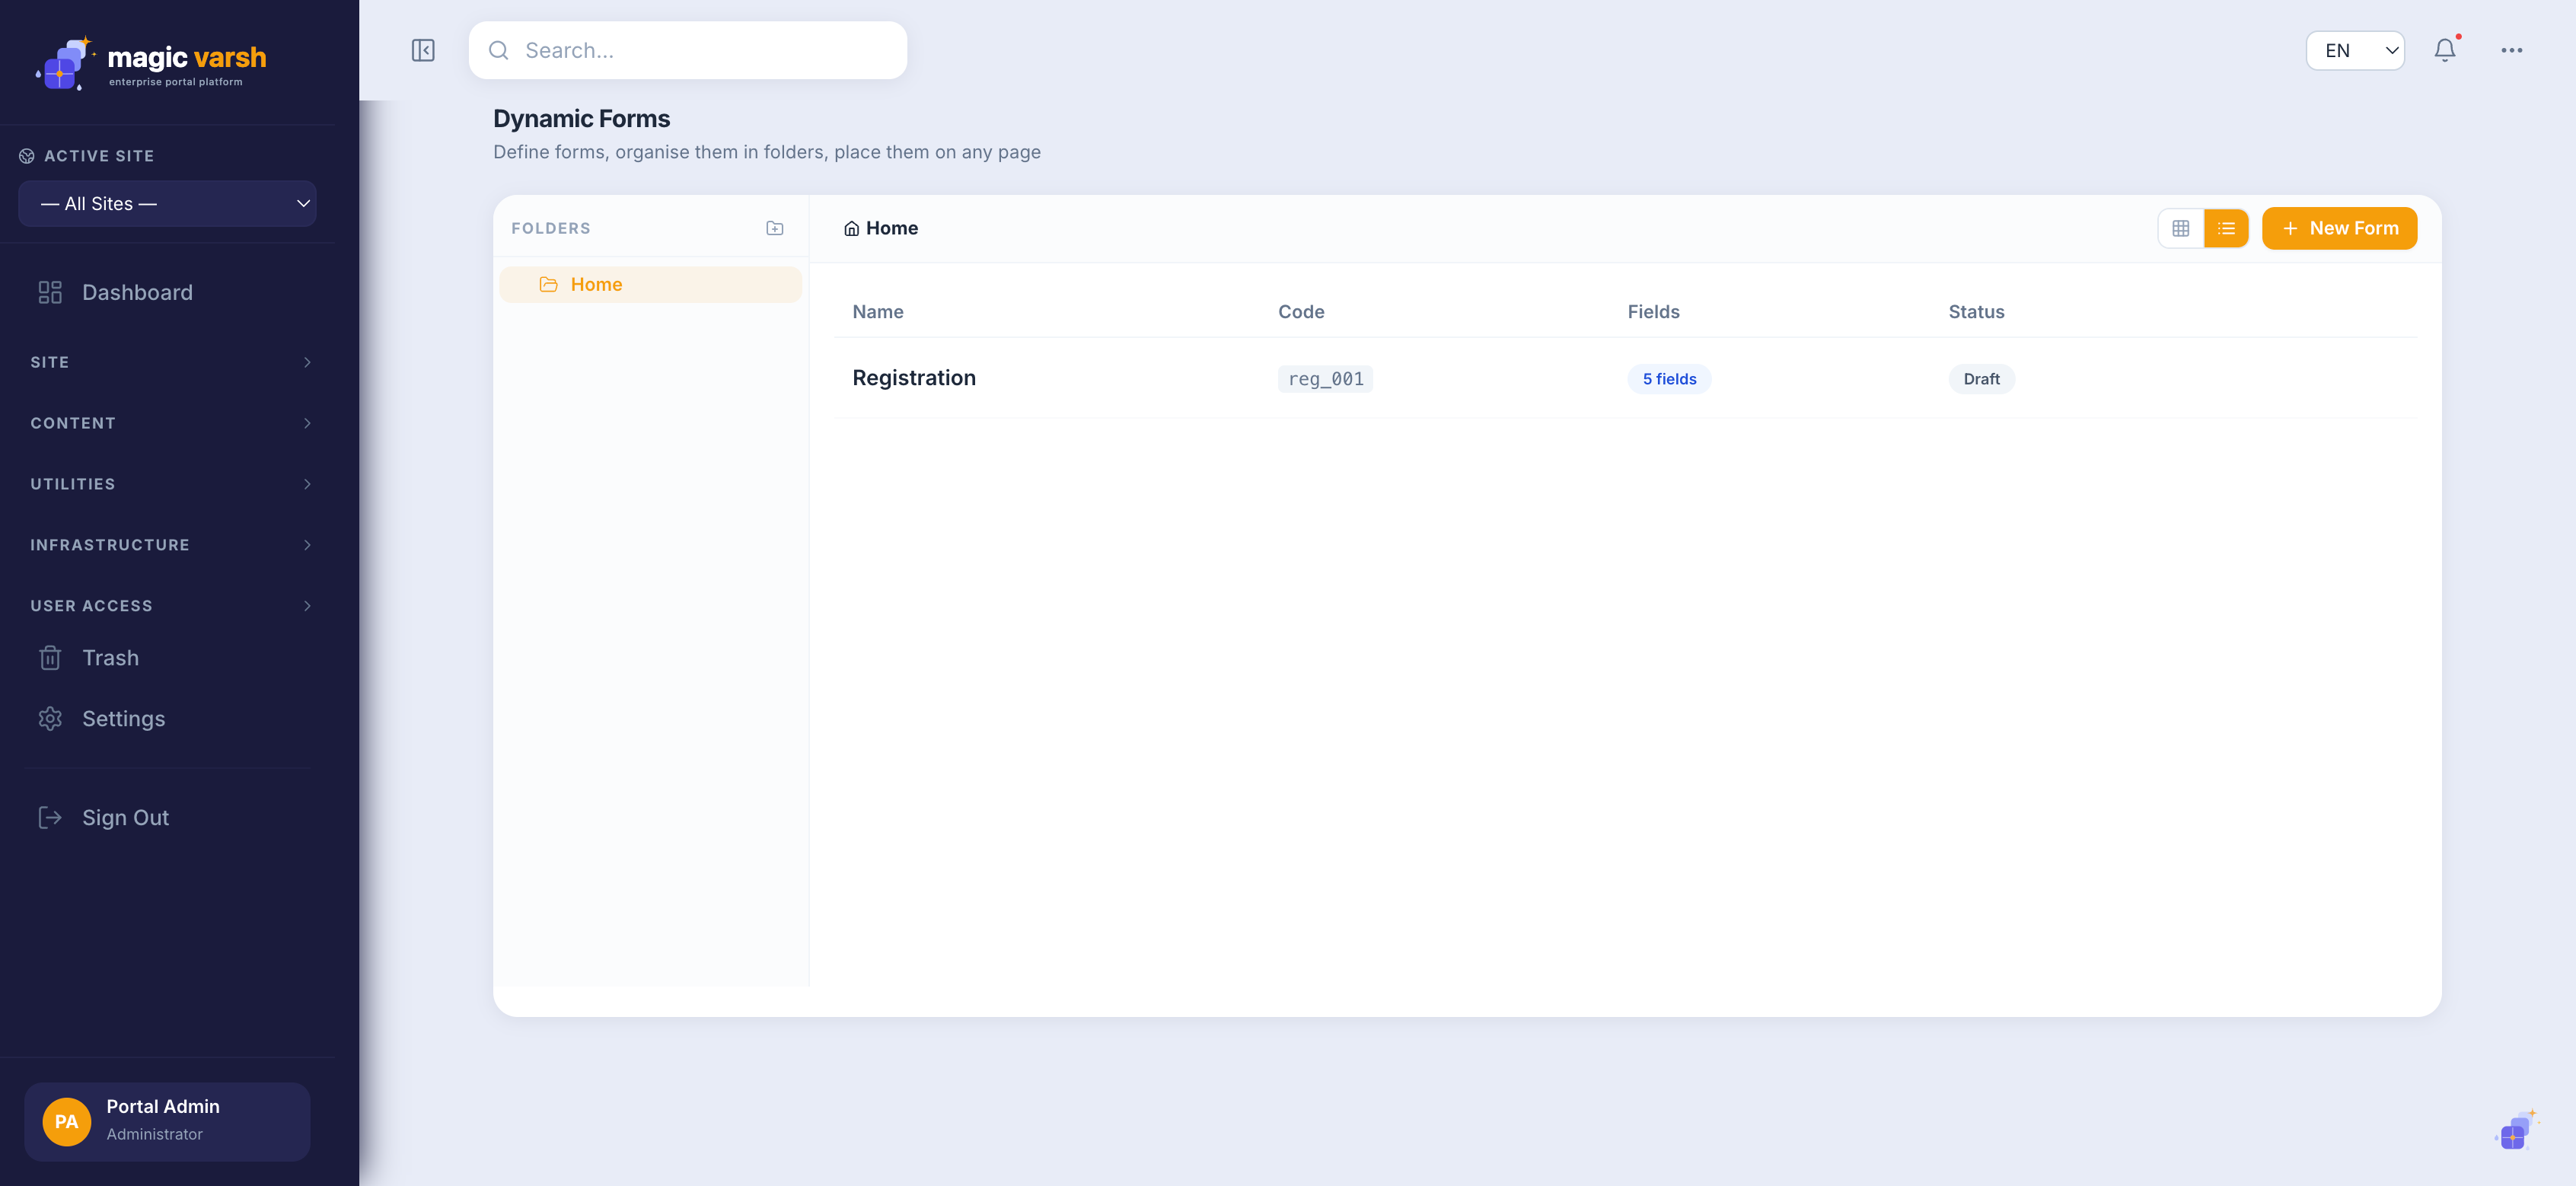Click the Settings gear icon

point(50,719)
